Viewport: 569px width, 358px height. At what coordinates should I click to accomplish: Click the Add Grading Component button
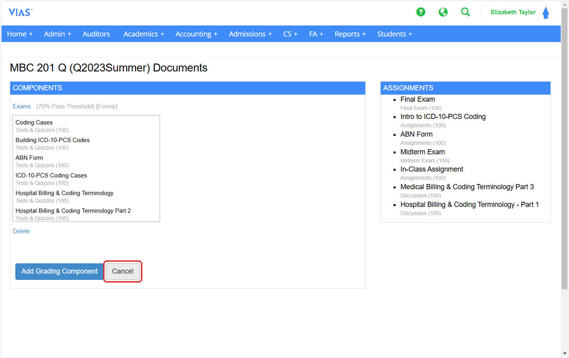59,271
